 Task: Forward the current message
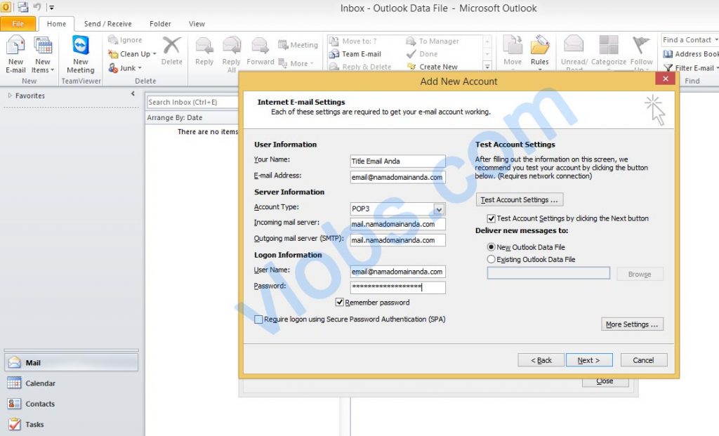click(260, 53)
